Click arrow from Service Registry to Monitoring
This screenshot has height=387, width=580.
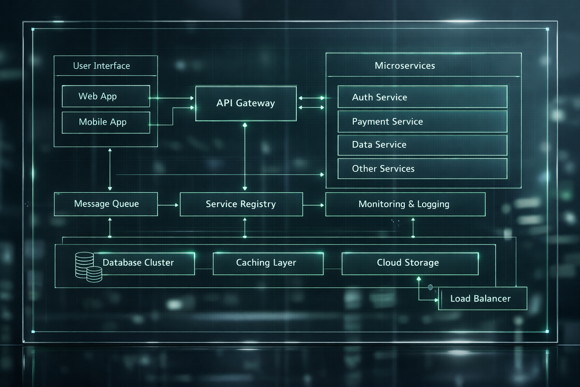click(x=314, y=205)
